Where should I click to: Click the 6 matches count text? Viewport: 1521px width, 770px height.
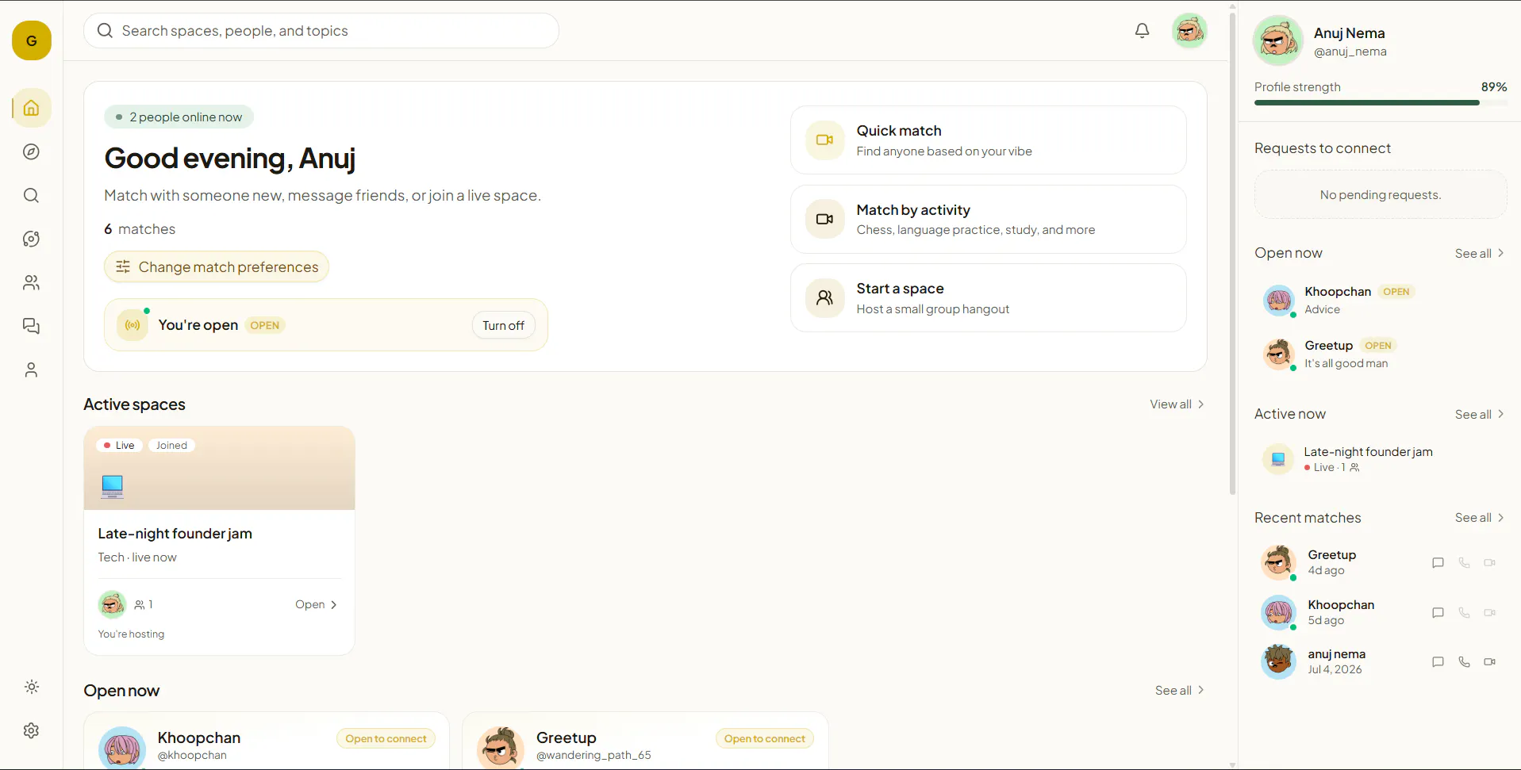point(140,229)
